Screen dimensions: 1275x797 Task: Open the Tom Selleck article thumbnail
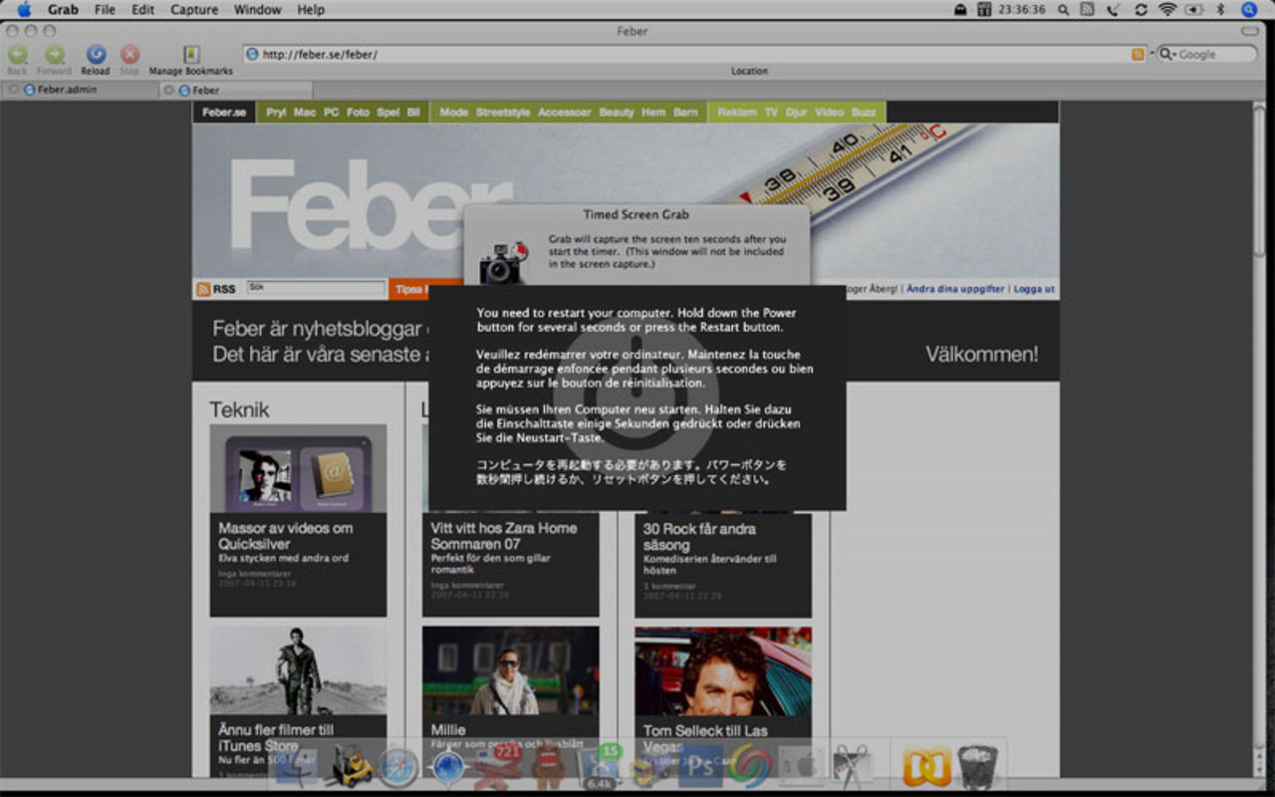tap(723, 670)
